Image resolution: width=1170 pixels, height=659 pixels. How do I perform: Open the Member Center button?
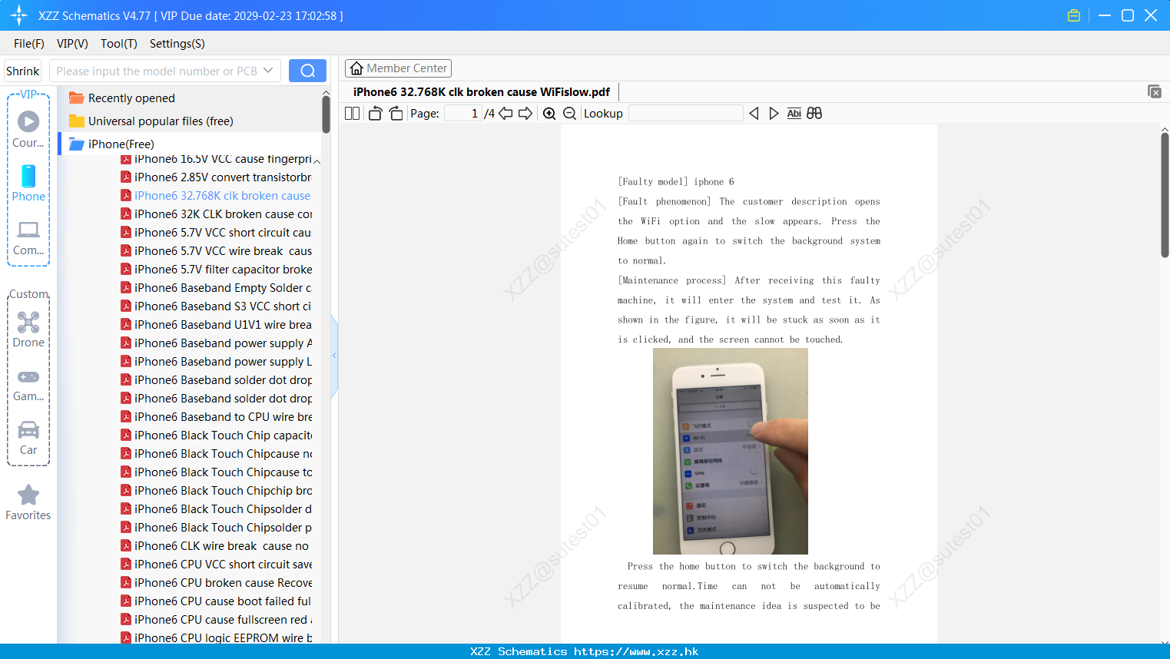tap(398, 68)
